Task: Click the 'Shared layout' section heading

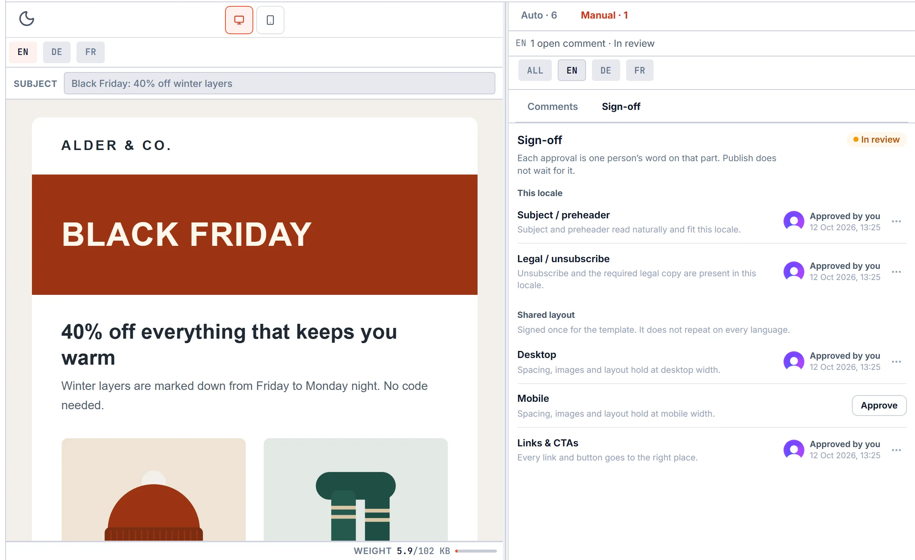Action: pos(546,315)
